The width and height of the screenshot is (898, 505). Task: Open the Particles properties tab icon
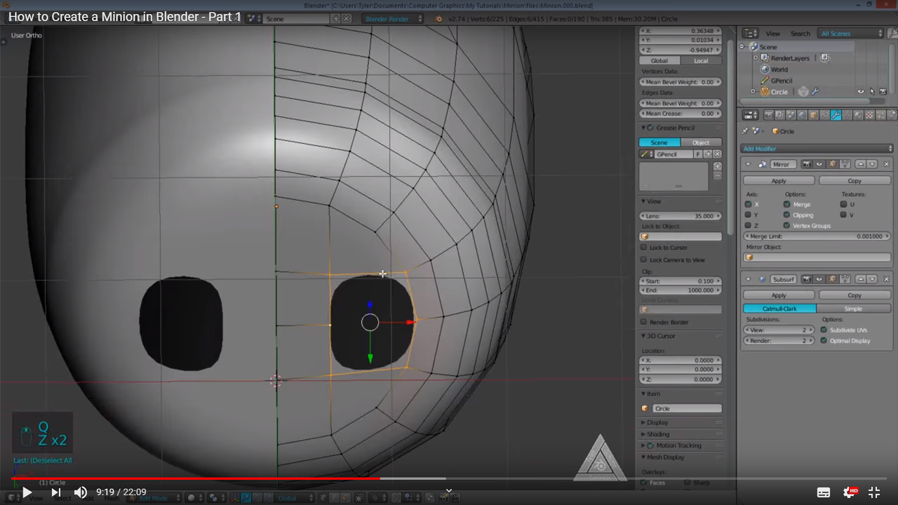881,115
